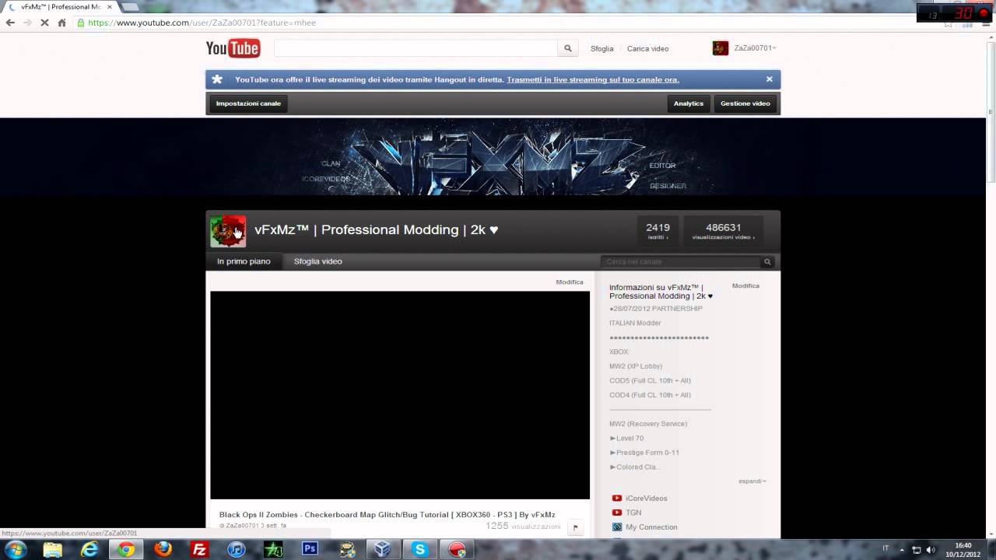
Task: Dismiss the live streaming notification banner
Action: (769, 79)
